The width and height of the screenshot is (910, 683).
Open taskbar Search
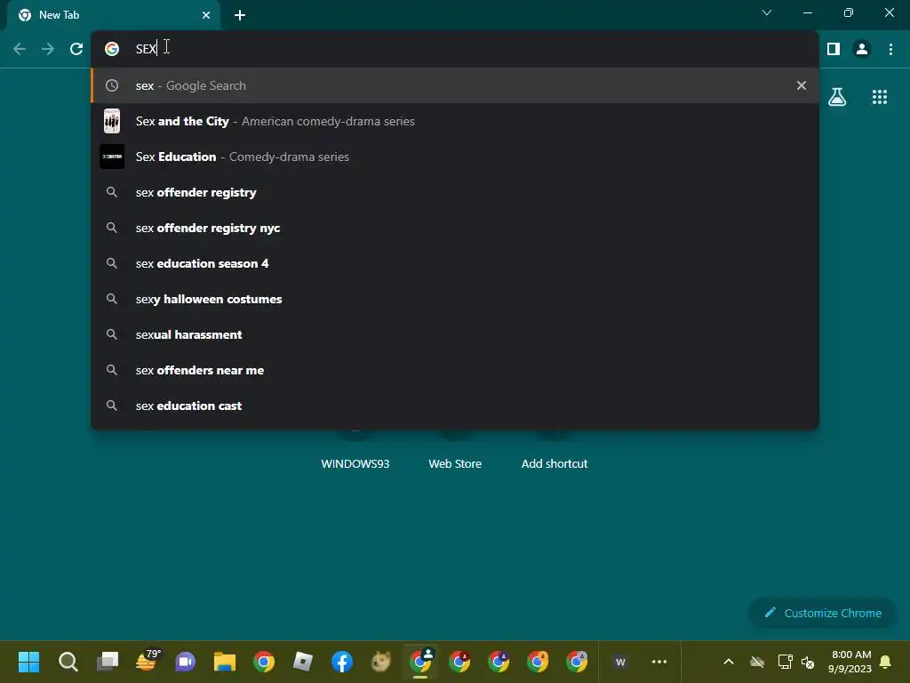68,662
